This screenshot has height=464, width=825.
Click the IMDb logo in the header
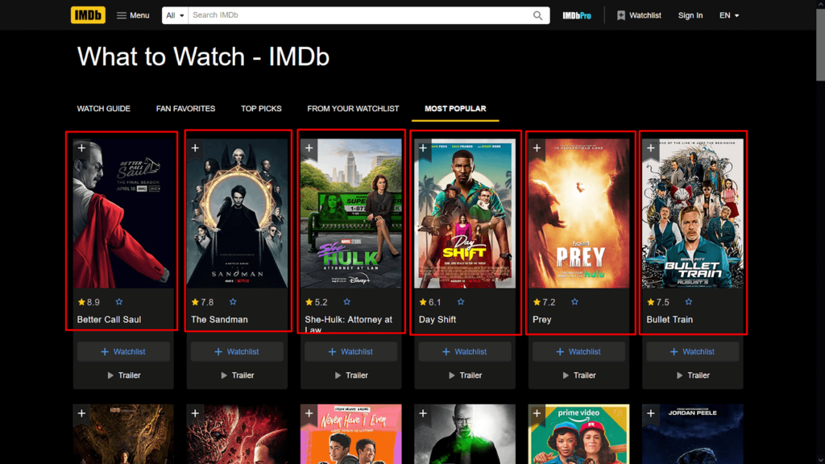(87, 14)
